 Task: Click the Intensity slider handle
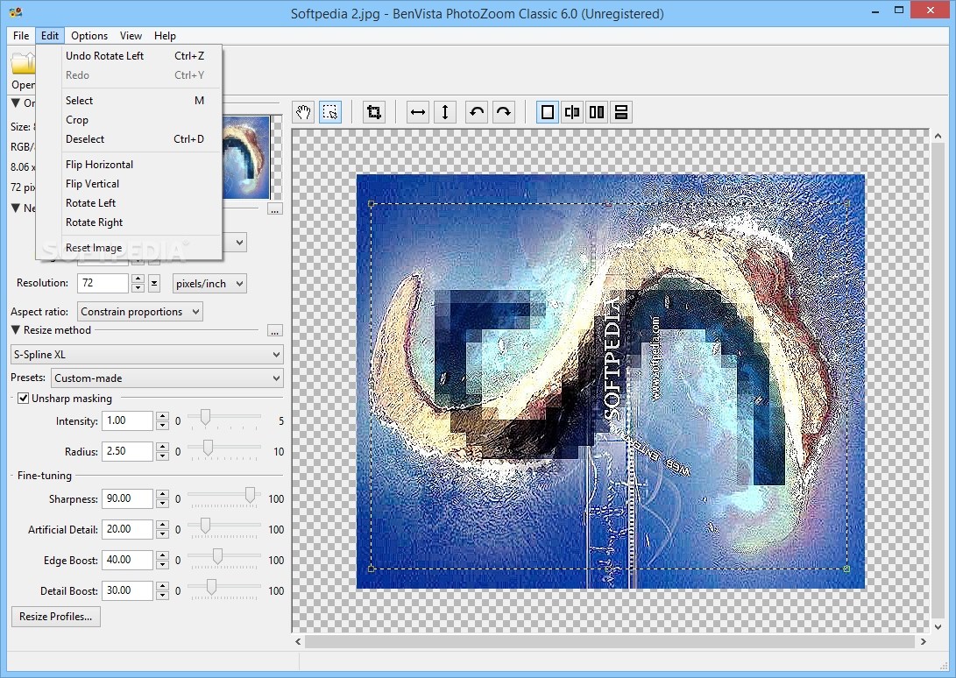[205, 417]
